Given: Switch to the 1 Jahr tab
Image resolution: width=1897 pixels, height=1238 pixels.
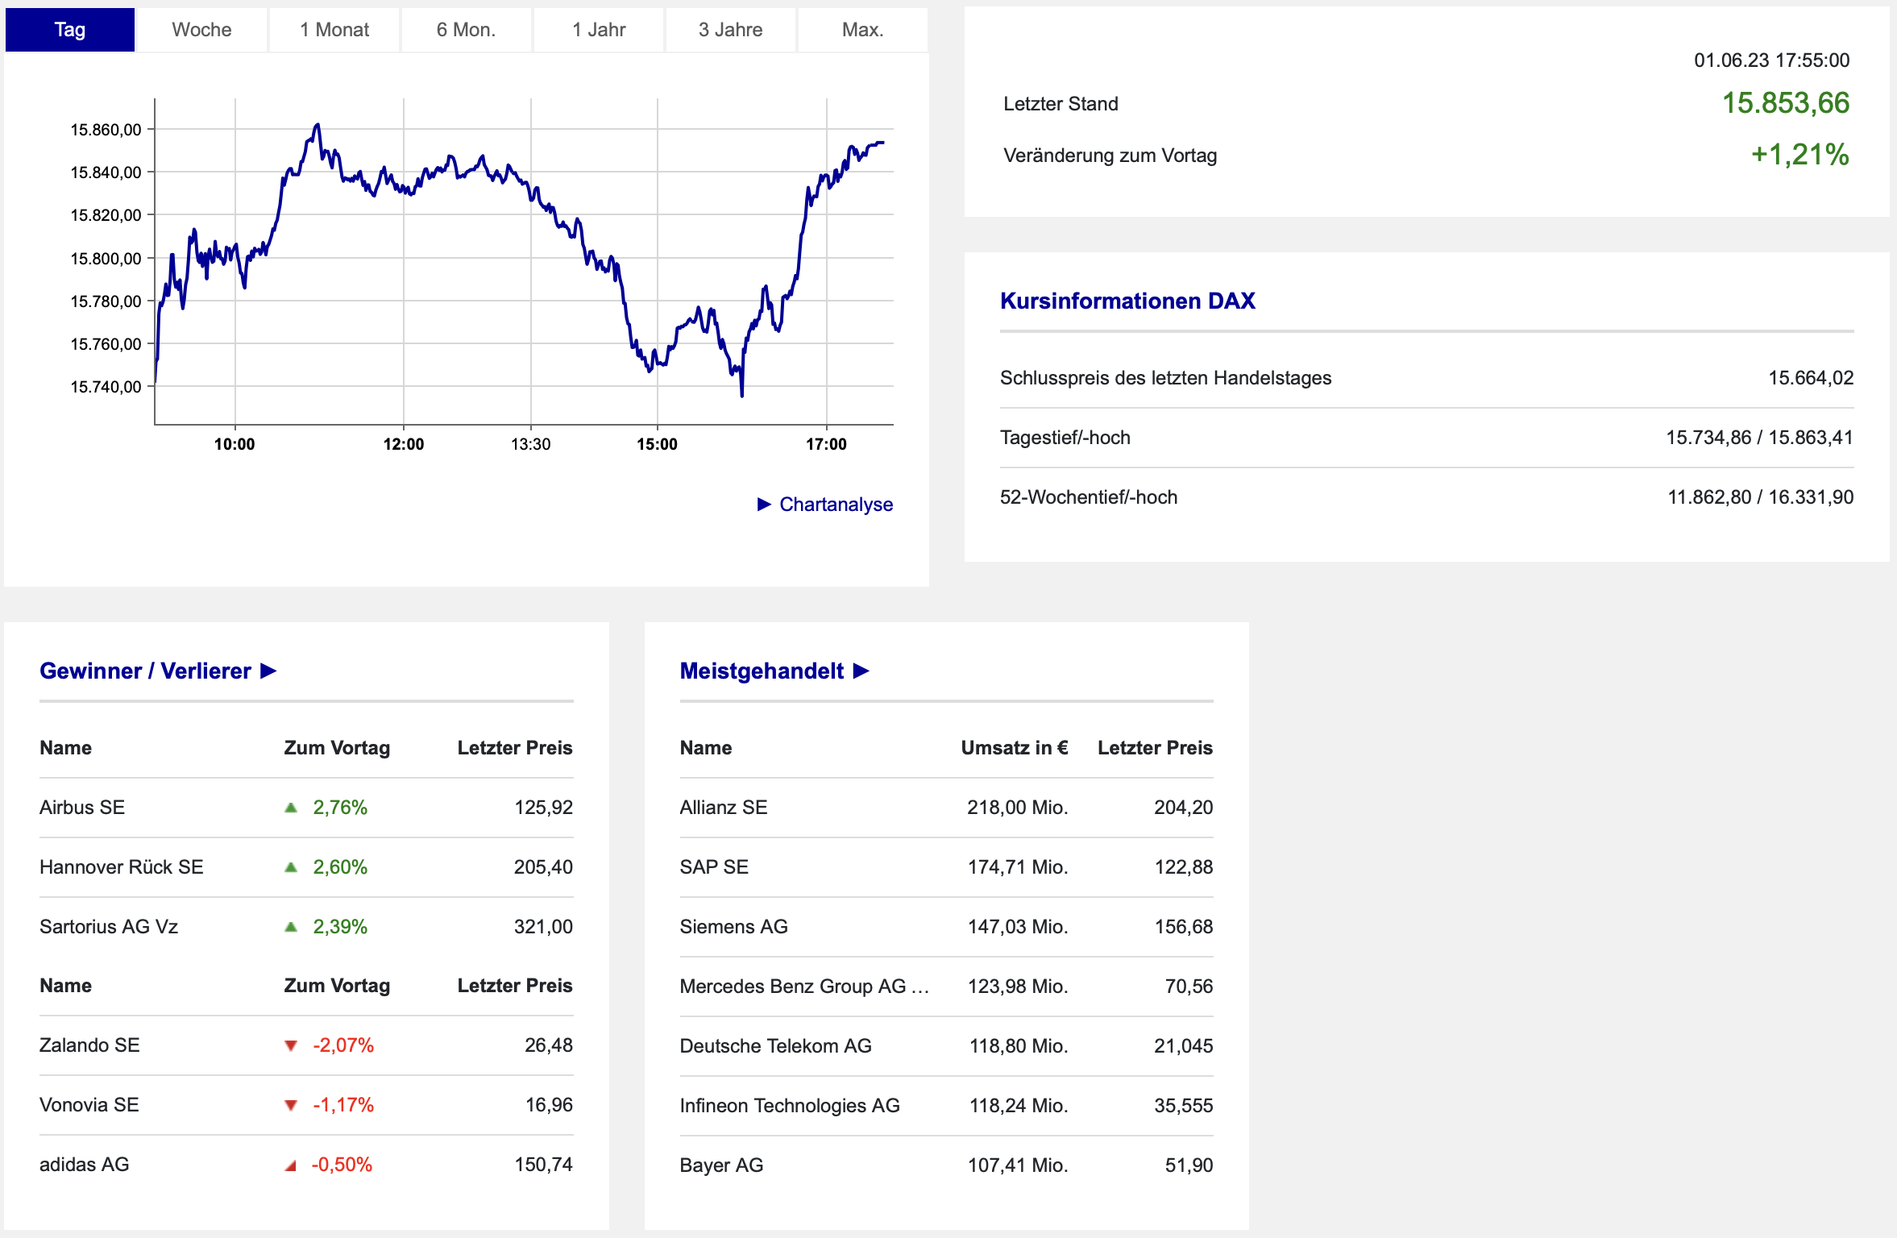Looking at the screenshot, I should pyautogui.click(x=599, y=30).
